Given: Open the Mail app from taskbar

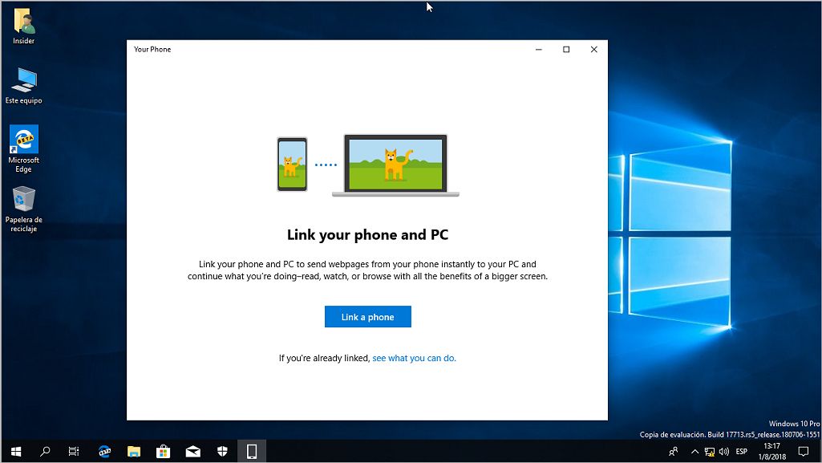Looking at the screenshot, I should click(193, 451).
